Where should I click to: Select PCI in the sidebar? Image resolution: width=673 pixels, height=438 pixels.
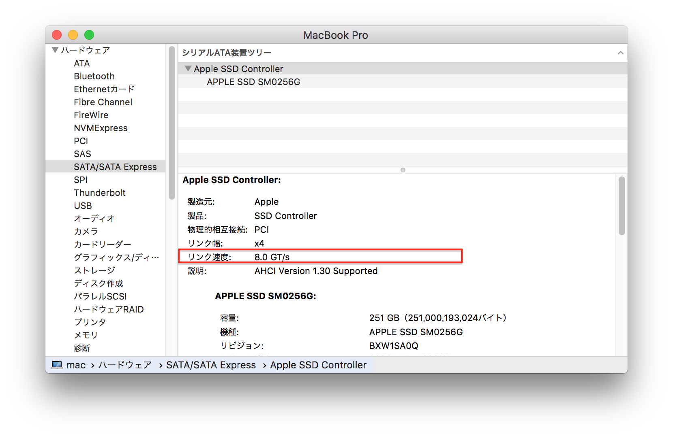click(x=81, y=141)
